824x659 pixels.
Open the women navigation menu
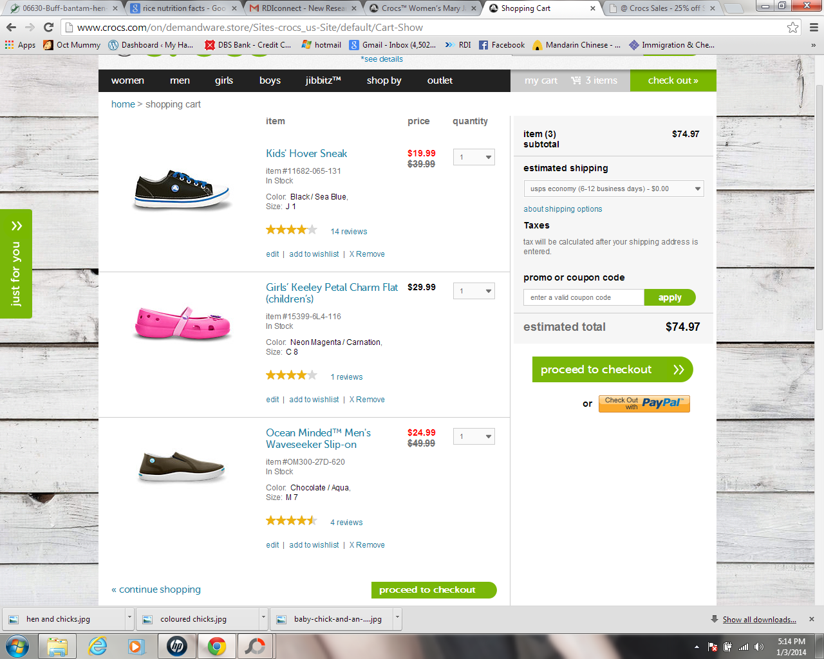pos(127,80)
